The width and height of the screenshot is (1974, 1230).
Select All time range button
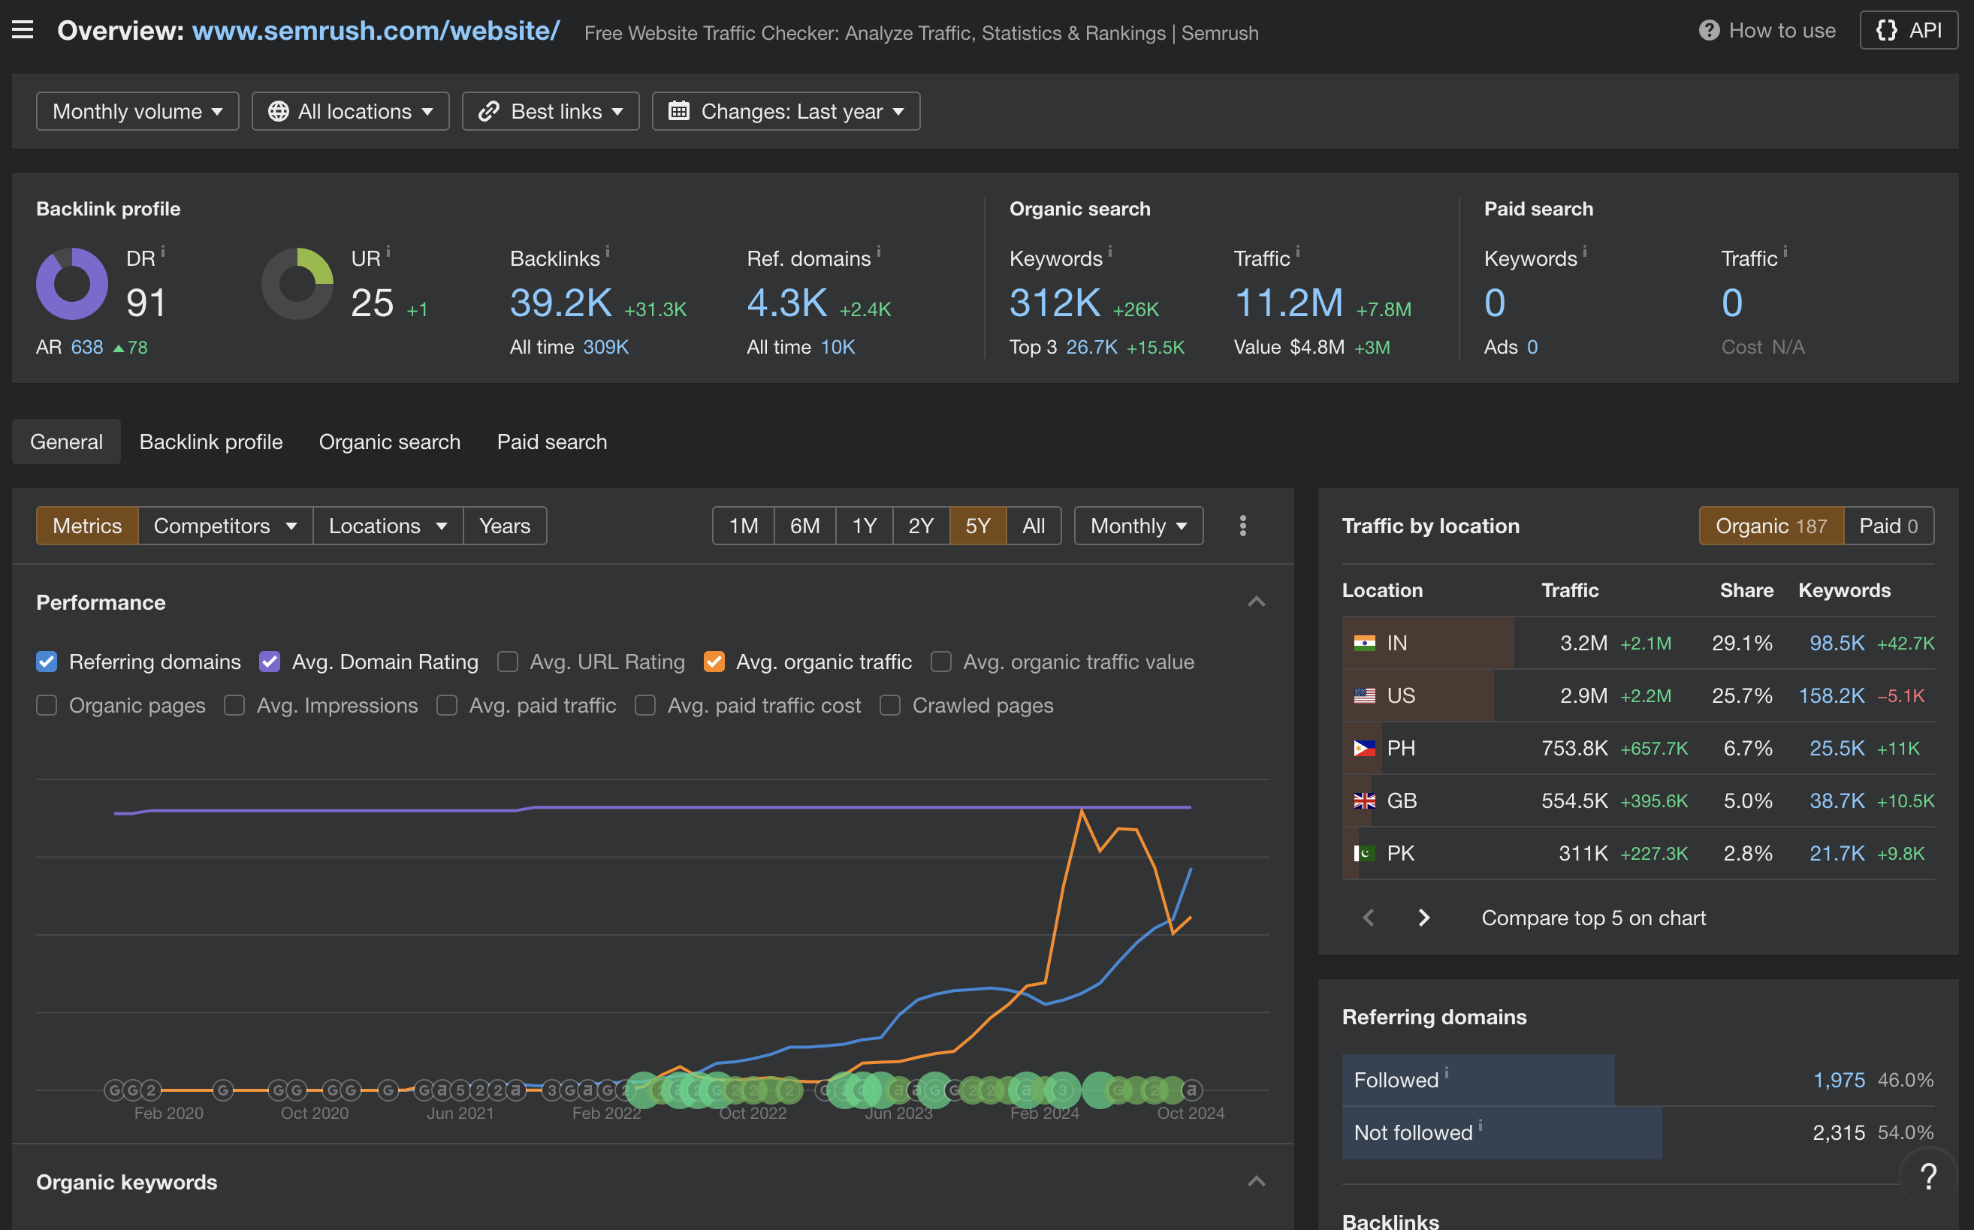1034,526
